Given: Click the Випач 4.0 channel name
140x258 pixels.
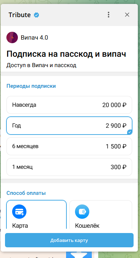Looking at the screenshot, I should pyautogui.click(x=34, y=38).
